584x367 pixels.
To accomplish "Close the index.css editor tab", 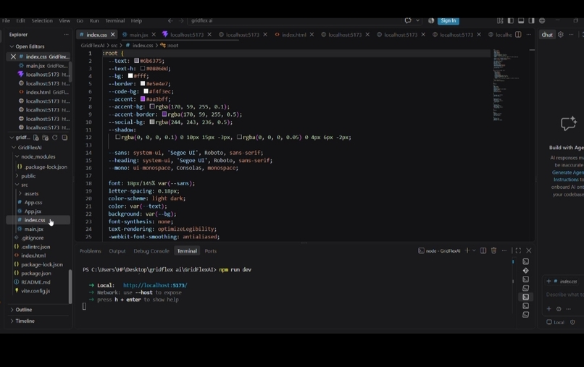I will click(112, 35).
